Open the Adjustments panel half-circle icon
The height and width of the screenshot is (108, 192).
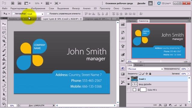click(x=123, y=68)
